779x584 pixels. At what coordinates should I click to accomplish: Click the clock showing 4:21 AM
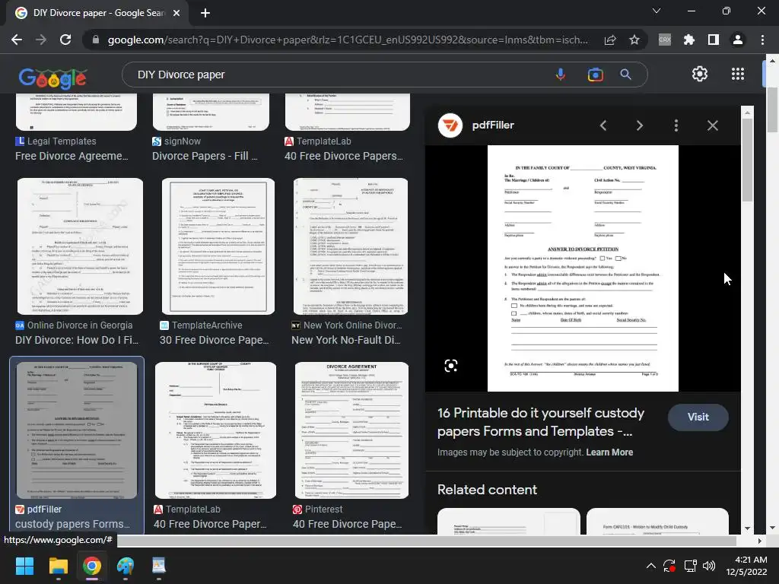(x=751, y=560)
